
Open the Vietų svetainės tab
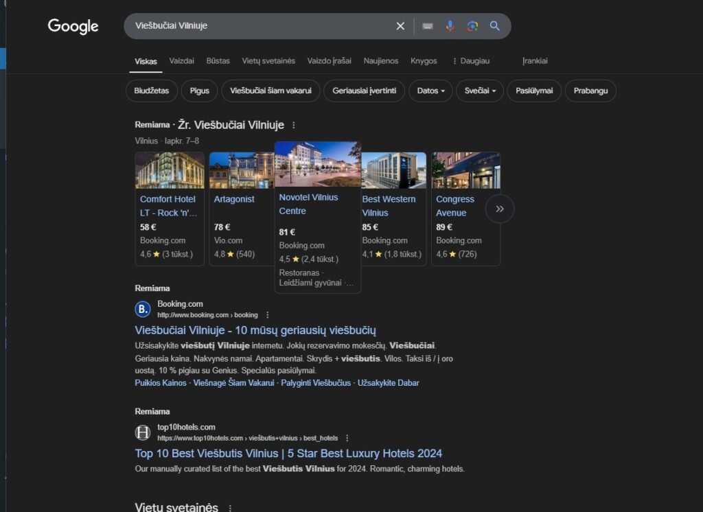268,61
